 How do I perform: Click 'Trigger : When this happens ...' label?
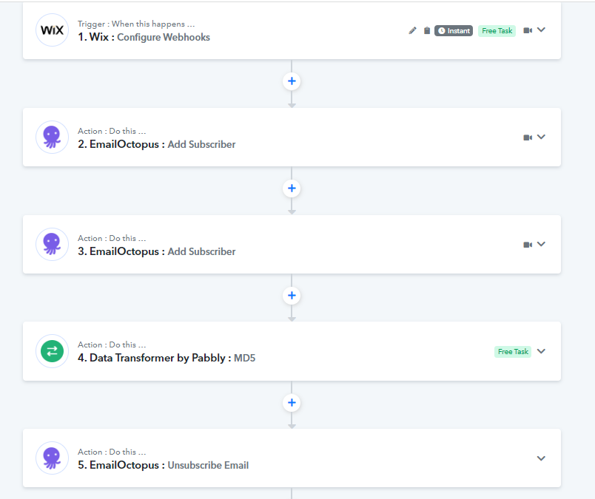pos(136,24)
